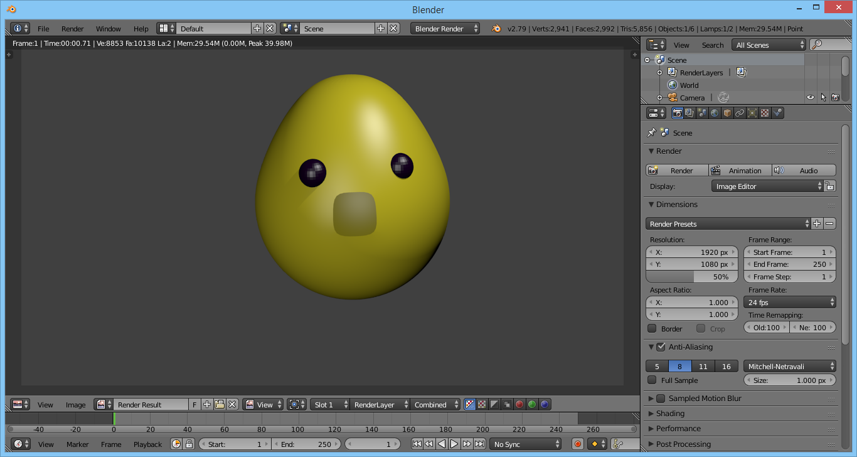Open the World properties tab

(715, 113)
